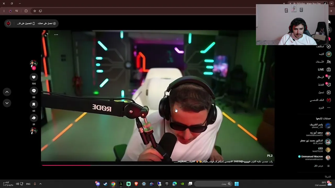
Task: Open Google Chrome from the taskbar
Action: point(113,184)
